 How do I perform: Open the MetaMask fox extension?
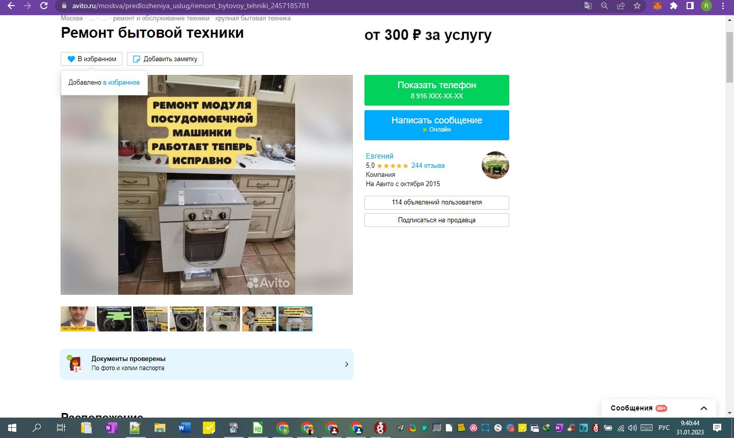click(x=658, y=6)
